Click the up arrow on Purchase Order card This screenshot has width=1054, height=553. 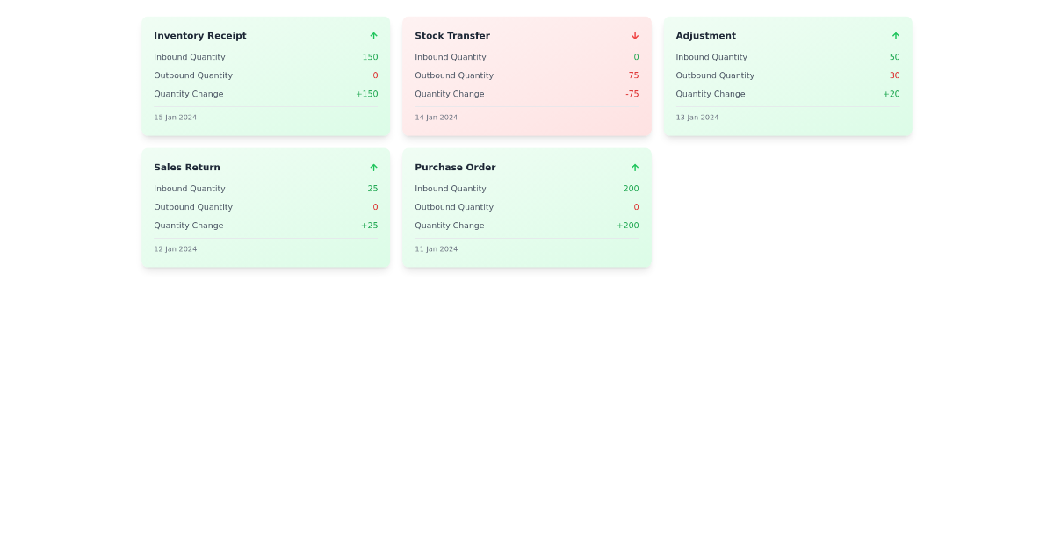coord(634,168)
